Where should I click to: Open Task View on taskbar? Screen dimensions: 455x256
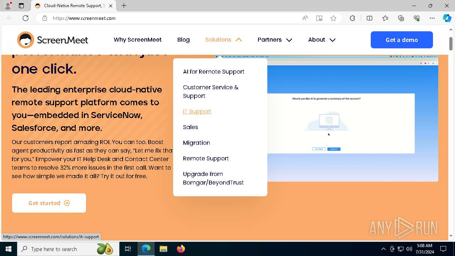coord(128,249)
